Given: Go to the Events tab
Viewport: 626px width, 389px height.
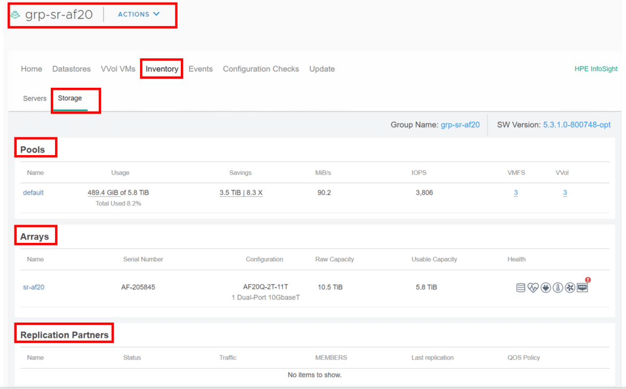Looking at the screenshot, I should [x=201, y=68].
